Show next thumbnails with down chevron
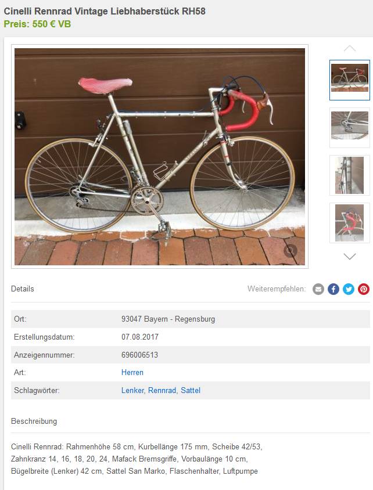Image resolution: width=373 pixels, height=490 pixels. 350,257
